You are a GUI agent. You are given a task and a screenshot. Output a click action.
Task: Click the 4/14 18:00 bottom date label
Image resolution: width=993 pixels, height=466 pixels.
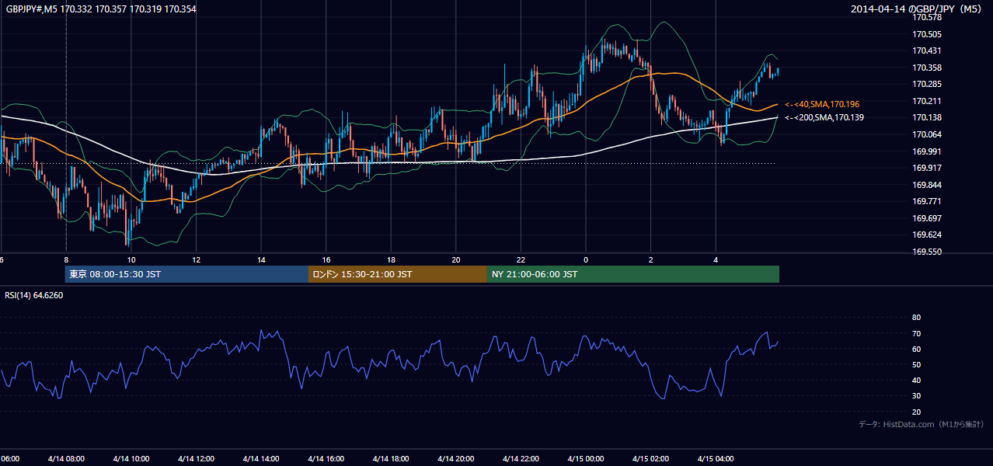(x=391, y=458)
